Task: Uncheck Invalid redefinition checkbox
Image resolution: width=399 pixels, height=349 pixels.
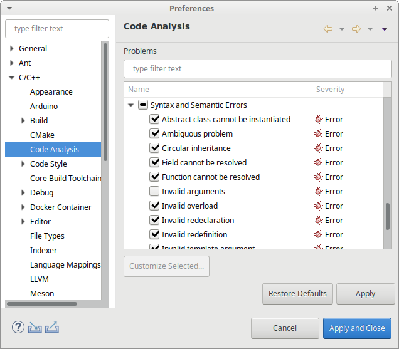Action: click(154, 234)
